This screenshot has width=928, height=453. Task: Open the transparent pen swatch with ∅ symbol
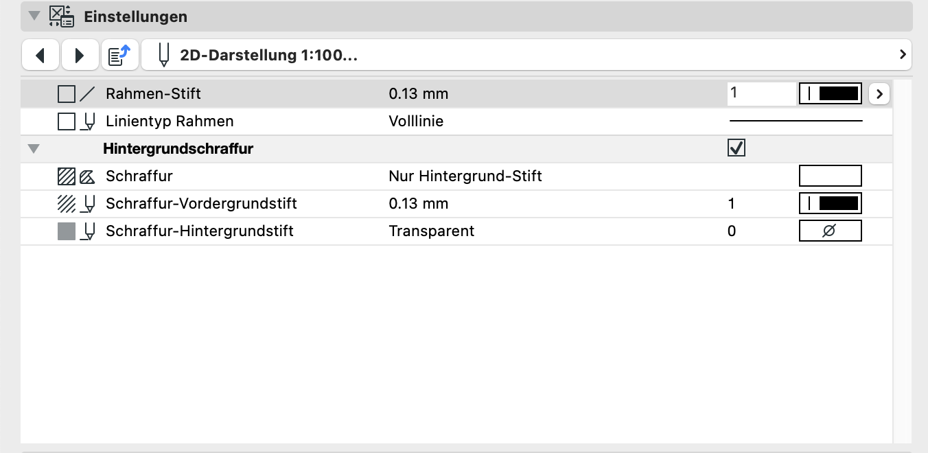pos(831,231)
